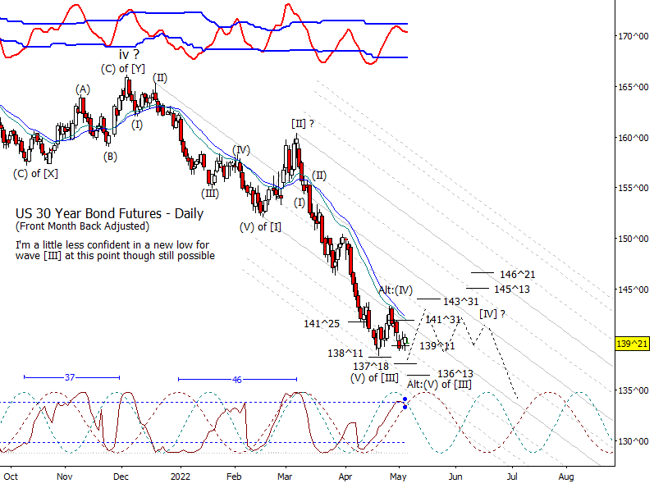Click the 'Feb' date axis label
The image size is (654, 488).
coord(234,477)
